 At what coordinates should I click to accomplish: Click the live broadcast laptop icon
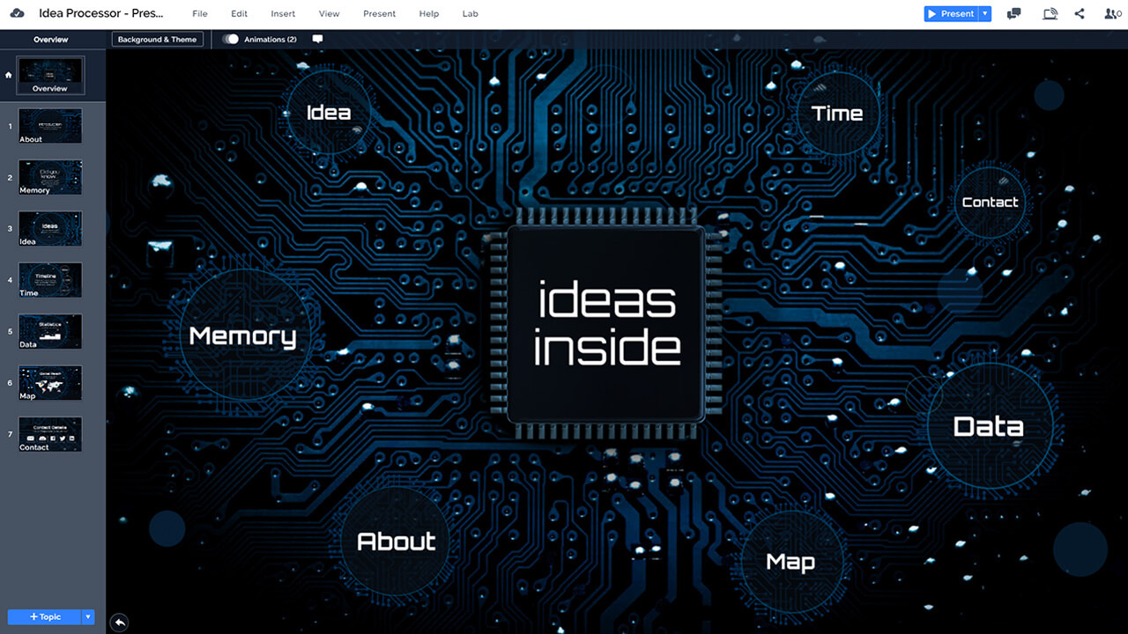coord(1049,14)
